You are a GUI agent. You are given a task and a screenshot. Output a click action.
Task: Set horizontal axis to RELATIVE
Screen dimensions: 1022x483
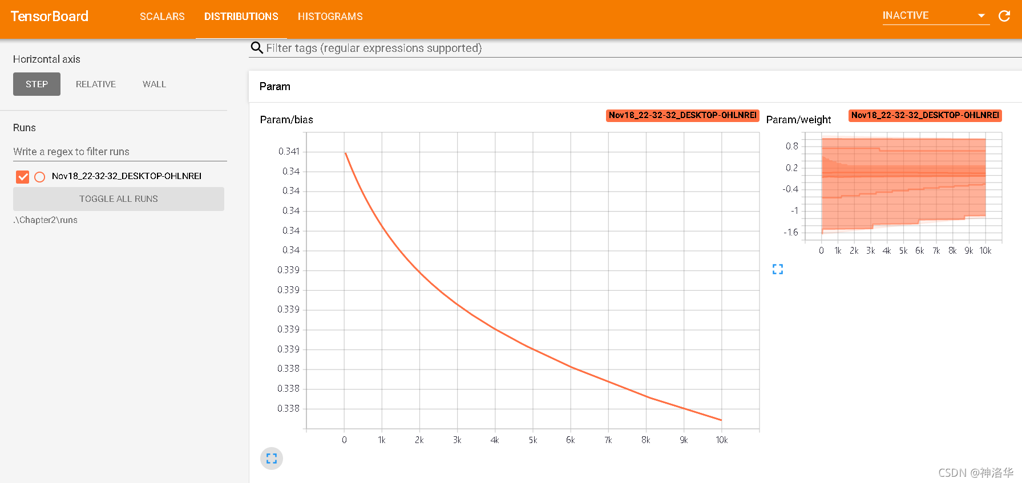(x=96, y=84)
